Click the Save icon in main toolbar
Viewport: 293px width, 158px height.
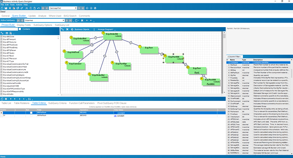pos(6,8)
